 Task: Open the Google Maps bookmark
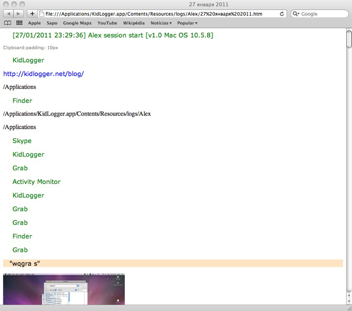click(x=77, y=23)
